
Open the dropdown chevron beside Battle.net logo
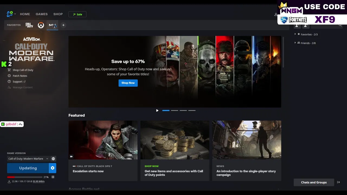(15, 14)
